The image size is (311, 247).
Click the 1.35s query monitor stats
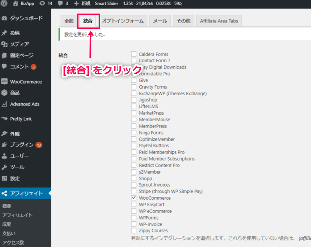click(128, 4)
